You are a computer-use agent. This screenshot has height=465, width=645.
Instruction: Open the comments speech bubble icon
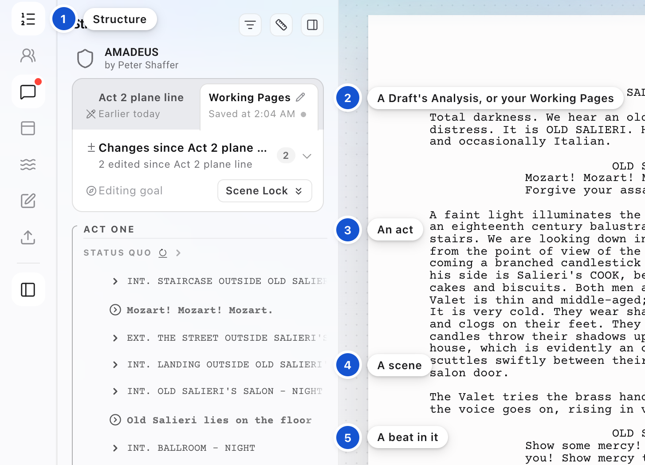click(28, 92)
